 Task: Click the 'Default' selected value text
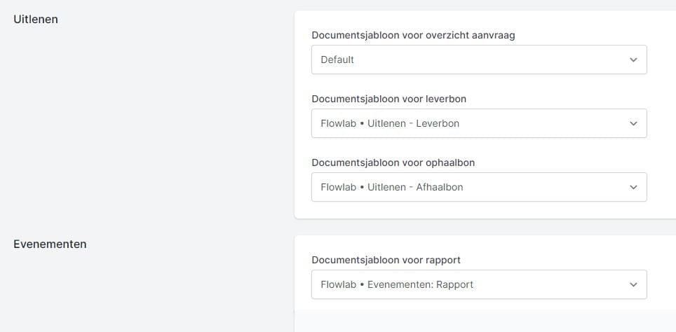(x=337, y=60)
